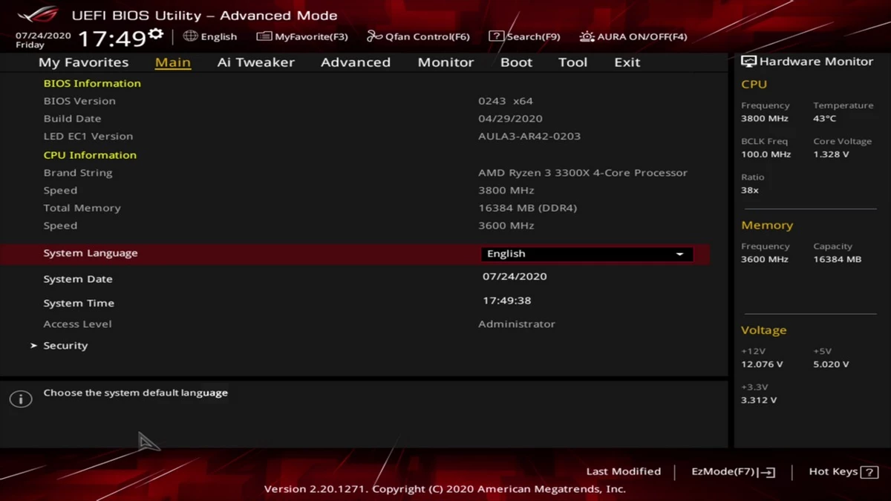Click the Access Level label
Screen dimensions: 891x501
77,324
